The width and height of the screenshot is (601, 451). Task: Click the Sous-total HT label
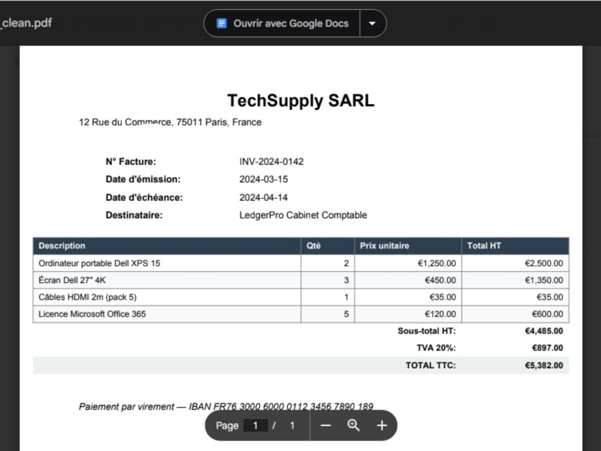pos(427,331)
